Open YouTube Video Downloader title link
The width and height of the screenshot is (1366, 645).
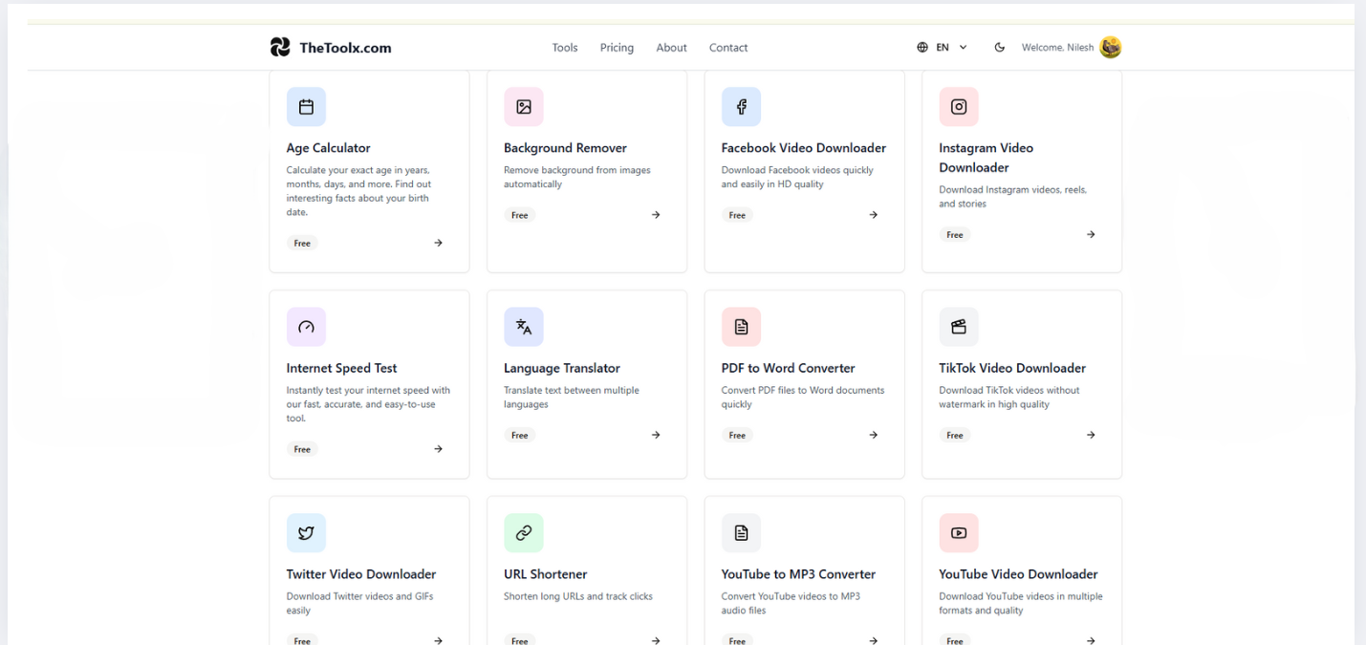pyautogui.click(x=1018, y=574)
